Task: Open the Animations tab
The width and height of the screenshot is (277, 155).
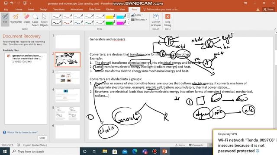Action: coord(77,9)
